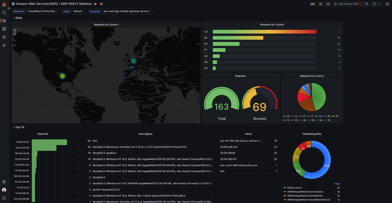Open dashboard settings cog in the top bar
Screen dimensions: 392x203
[x=328, y=4]
